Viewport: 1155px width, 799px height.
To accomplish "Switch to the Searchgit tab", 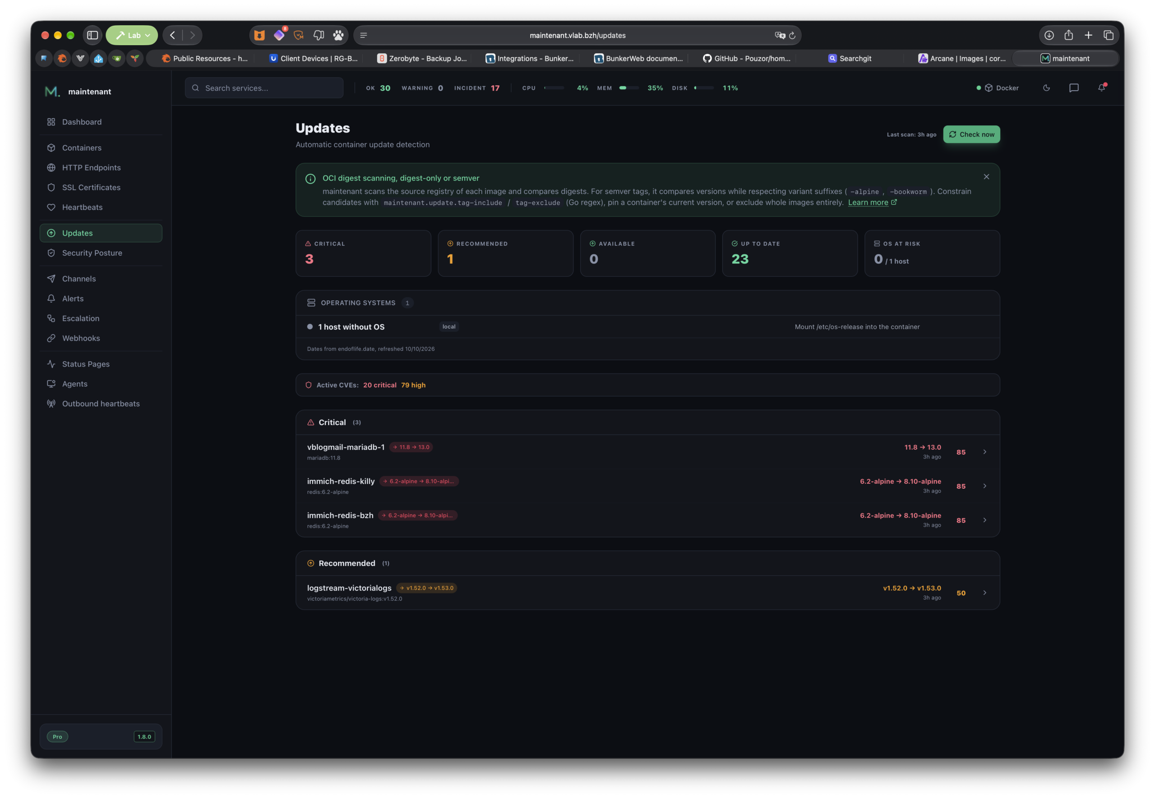I will point(850,59).
